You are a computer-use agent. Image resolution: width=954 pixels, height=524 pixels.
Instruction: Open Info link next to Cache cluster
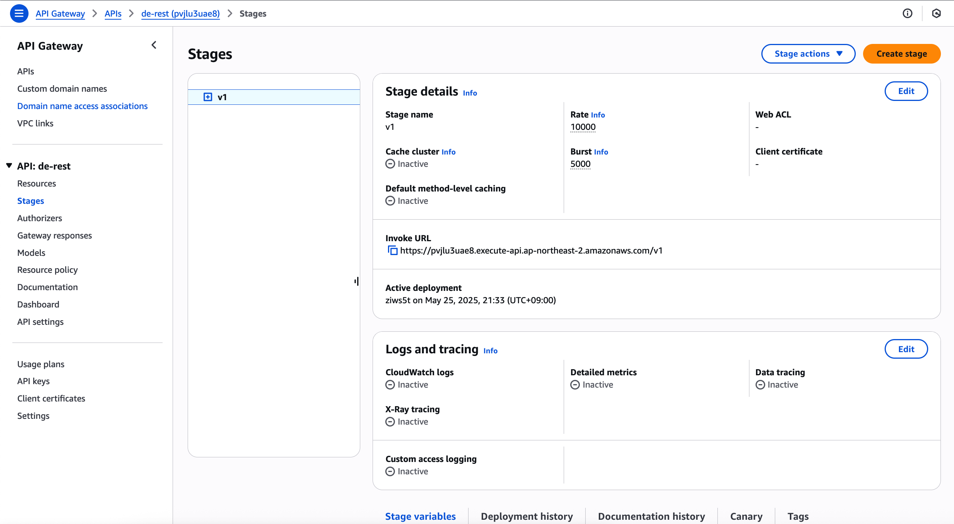point(448,152)
